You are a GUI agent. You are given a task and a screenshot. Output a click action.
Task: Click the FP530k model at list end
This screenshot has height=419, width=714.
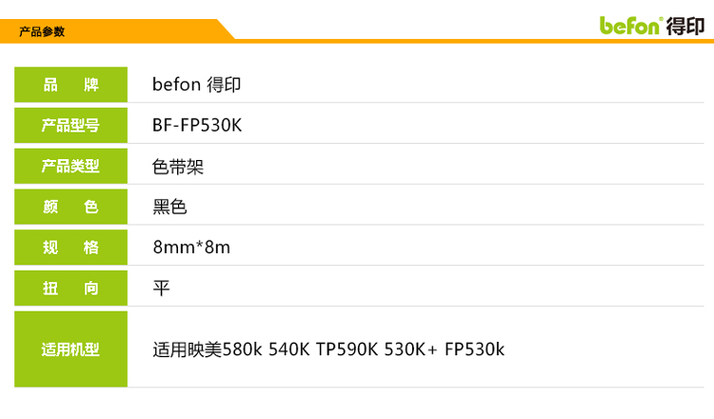[x=474, y=349]
